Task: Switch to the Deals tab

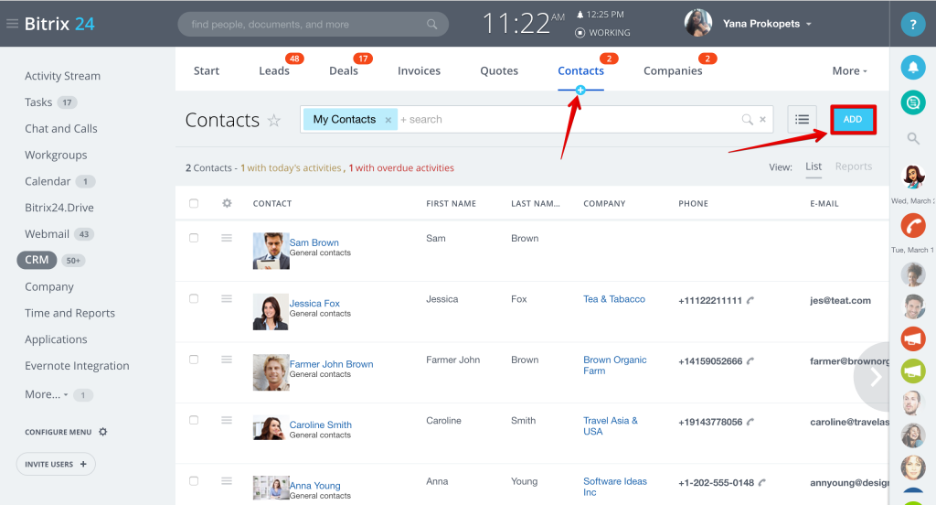Action: (x=344, y=70)
